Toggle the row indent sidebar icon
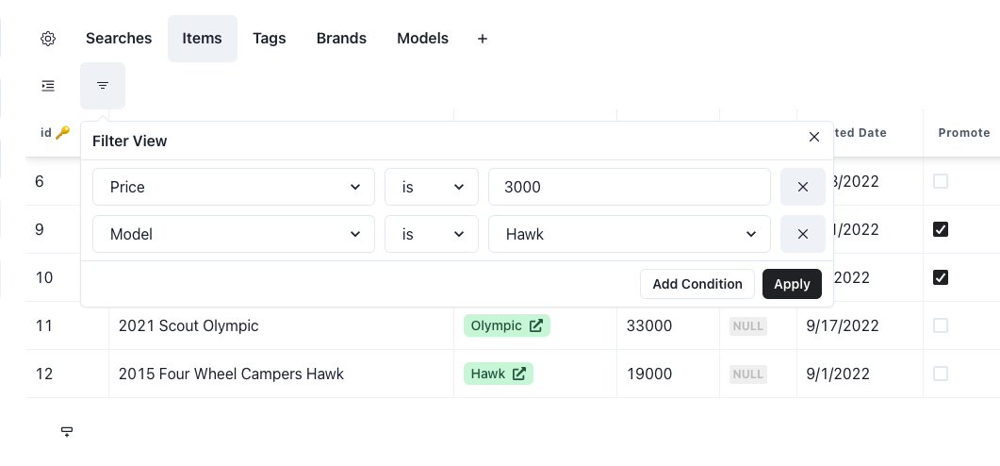 pyautogui.click(x=48, y=86)
